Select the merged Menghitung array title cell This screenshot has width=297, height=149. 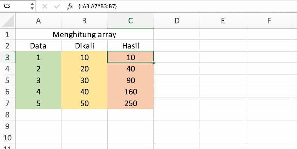pos(84,34)
